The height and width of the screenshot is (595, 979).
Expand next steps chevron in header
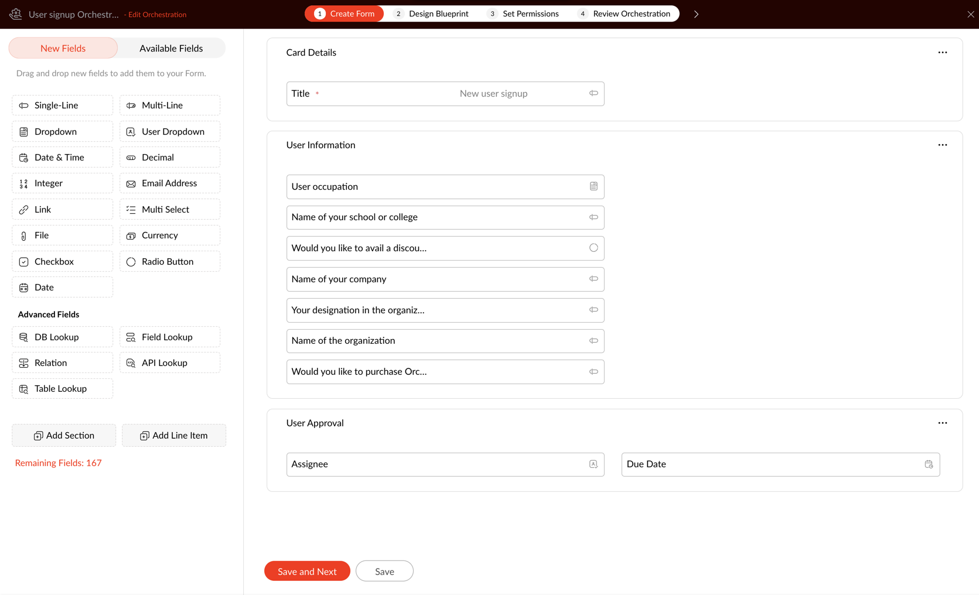point(696,14)
